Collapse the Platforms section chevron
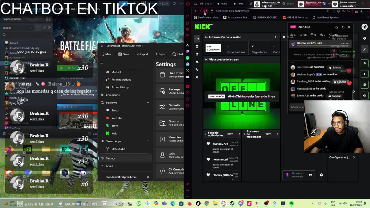 click(148, 103)
